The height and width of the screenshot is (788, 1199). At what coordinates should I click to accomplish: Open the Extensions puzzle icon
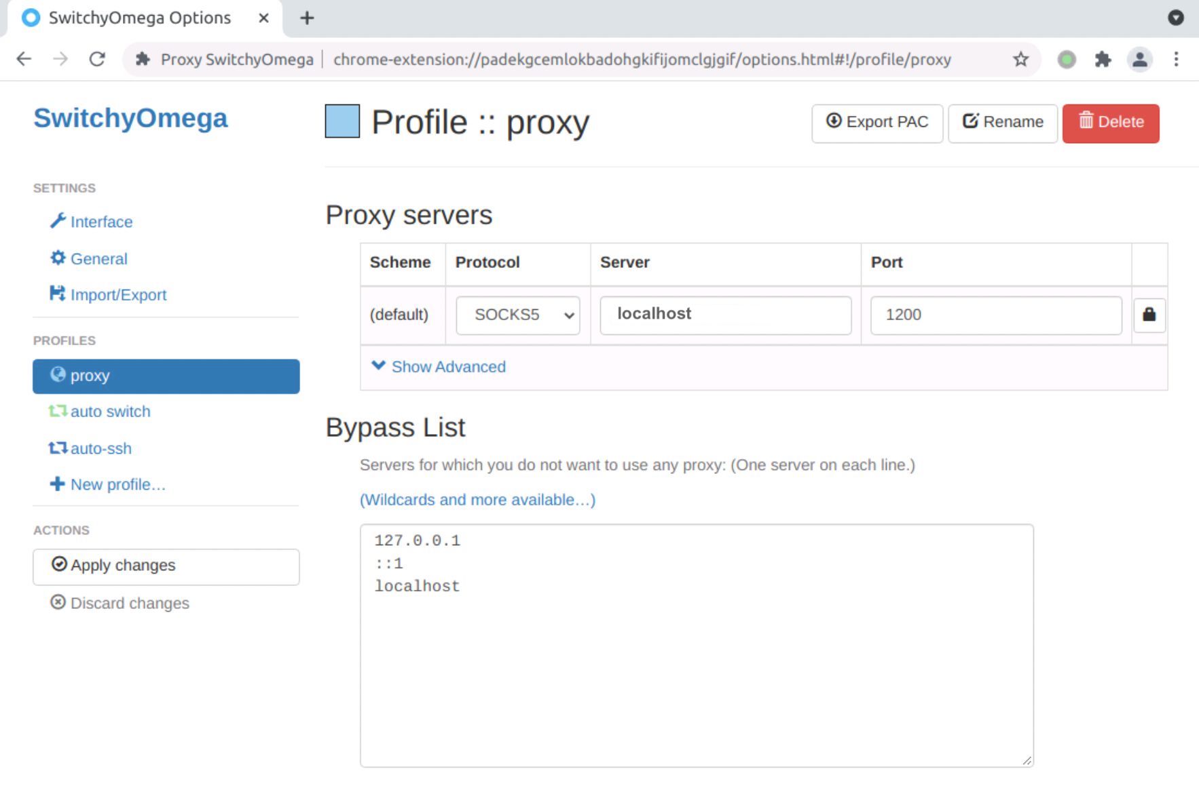[x=1103, y=60]
